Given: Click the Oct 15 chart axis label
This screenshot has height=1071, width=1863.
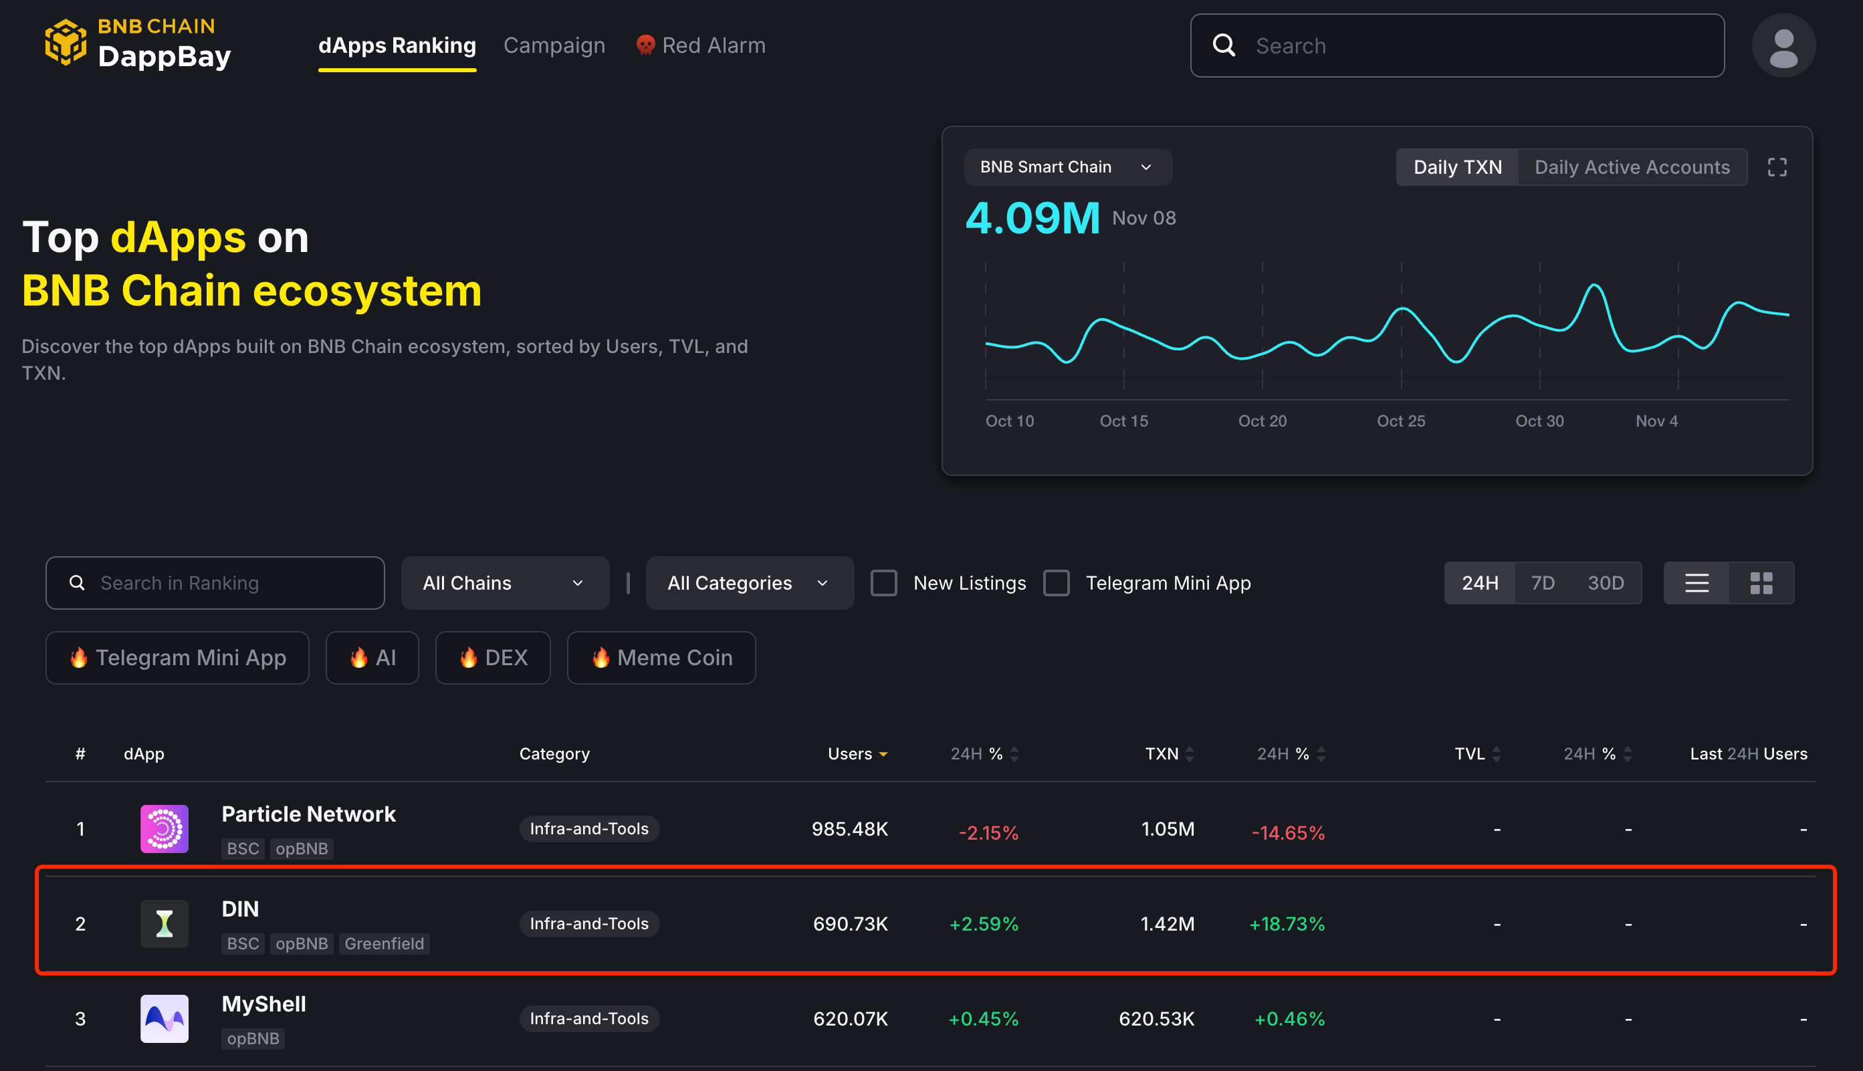Looking at the screenshot, I should coord(1123,421).
